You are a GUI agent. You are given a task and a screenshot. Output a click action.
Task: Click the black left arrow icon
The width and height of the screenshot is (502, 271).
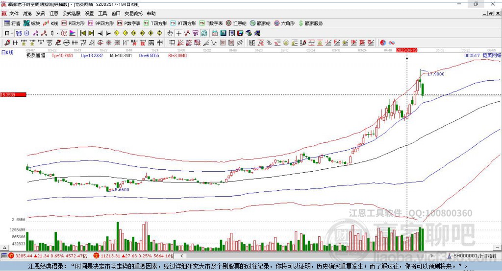tap(100, 33)
